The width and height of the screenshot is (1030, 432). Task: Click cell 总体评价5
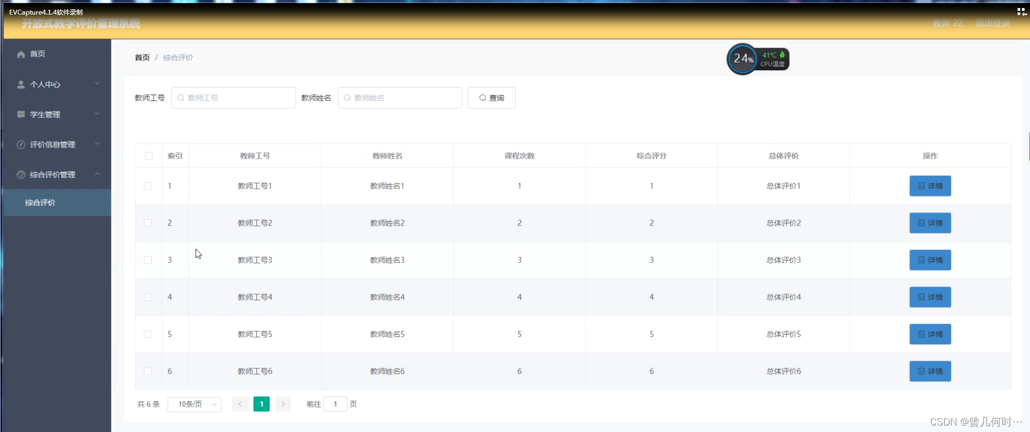(x=784, y=334)
